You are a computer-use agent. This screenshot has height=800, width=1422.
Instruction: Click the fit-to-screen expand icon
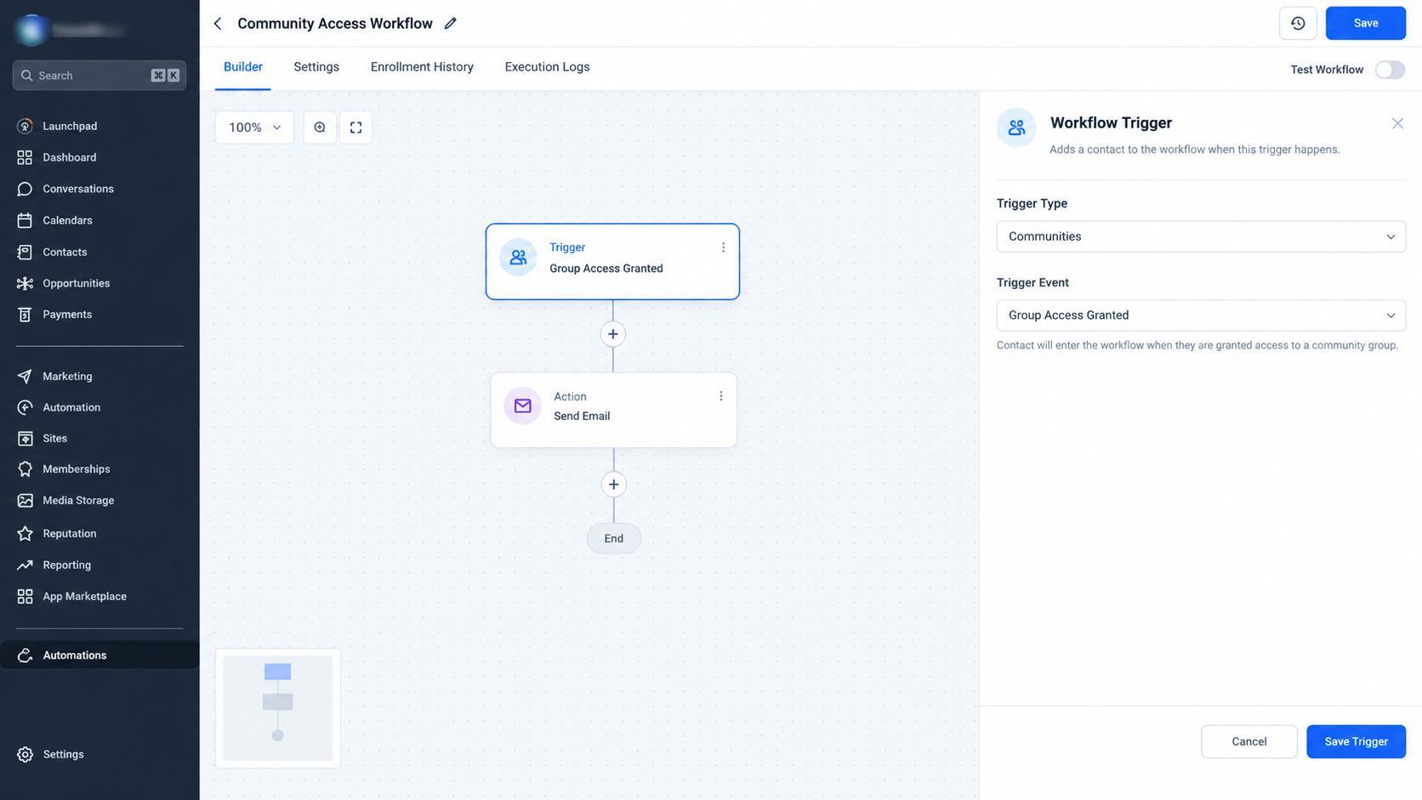pyautogui.click(x=355, y=128)
